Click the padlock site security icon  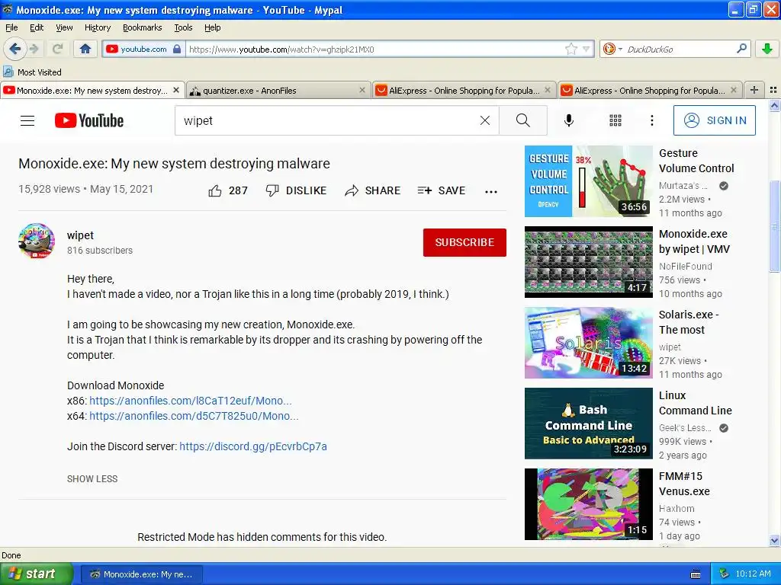coord(177,49)
